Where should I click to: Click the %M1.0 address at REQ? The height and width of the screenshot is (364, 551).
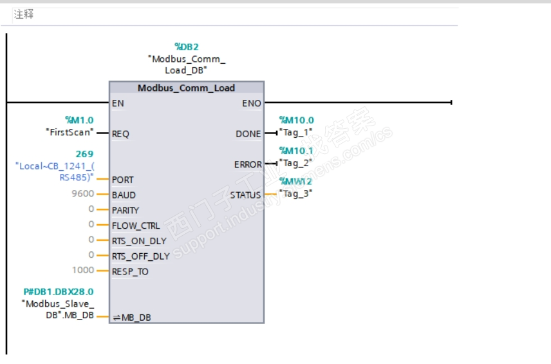point(79,120)
